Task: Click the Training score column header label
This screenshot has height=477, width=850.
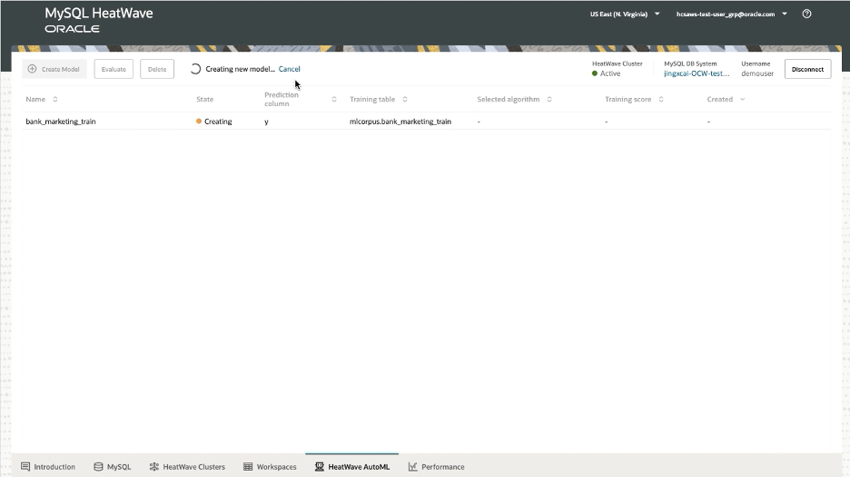Action: tap(628, 99)
